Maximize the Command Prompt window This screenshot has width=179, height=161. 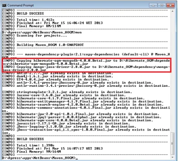click(162, 5)
